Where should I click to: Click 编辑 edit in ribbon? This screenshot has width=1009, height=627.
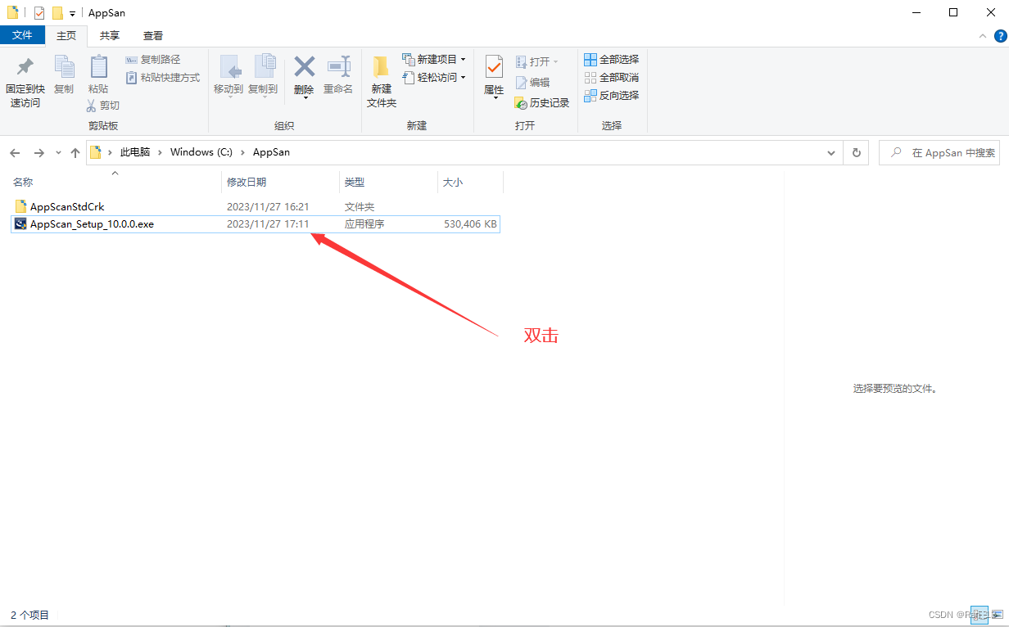(532, 83)
